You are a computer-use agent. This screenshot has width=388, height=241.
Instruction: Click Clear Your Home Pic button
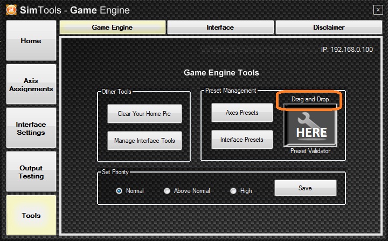pos(144,114)
